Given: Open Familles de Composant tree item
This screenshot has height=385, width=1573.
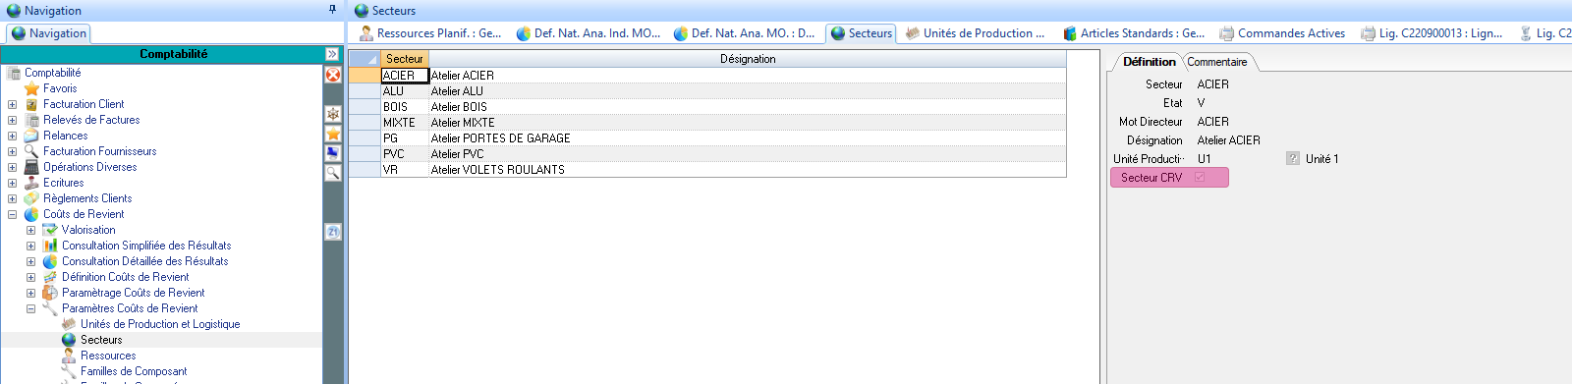Looking at the screenshot, I should coord(134,371).
